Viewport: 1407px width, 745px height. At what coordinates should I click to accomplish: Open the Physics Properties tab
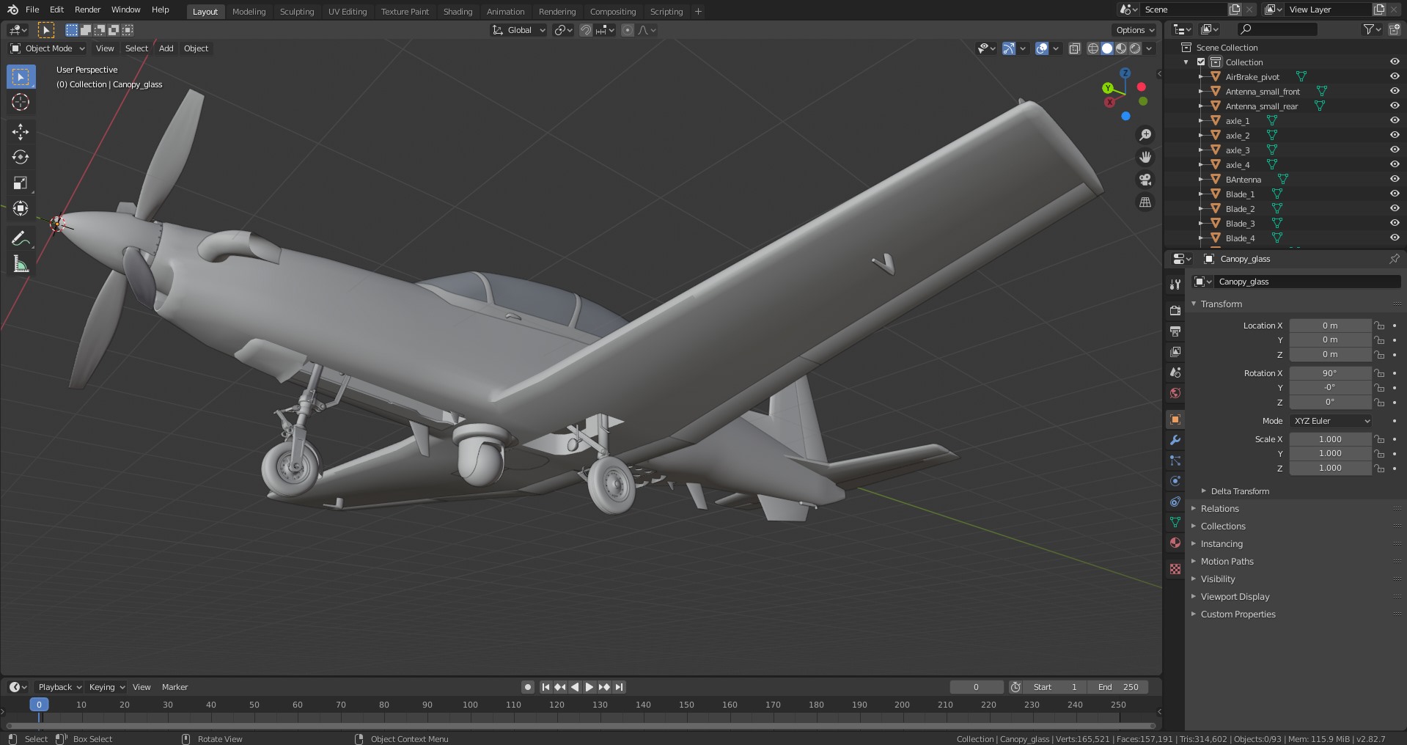(x=1175, y=480)
